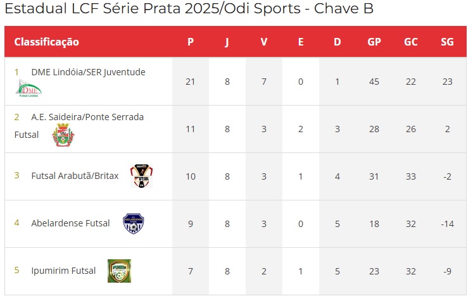Open Ipumirim Futsal team name

point(64,271)
